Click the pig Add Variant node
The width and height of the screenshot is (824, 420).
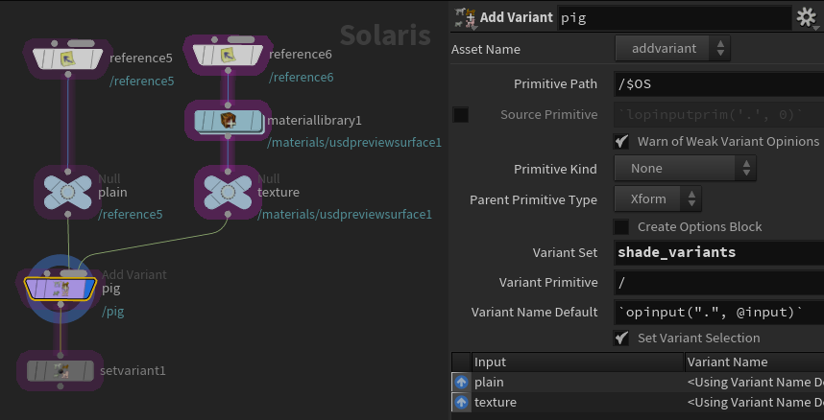(x=61, y=289)
